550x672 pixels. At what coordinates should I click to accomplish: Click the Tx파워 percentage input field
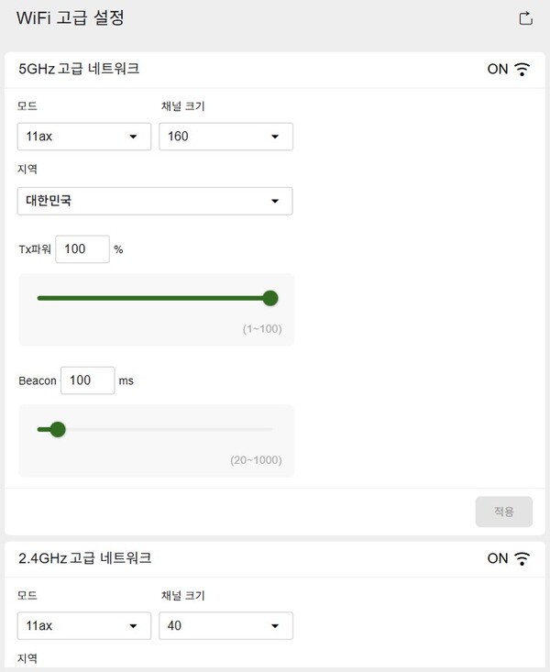[x=82, y=248]
